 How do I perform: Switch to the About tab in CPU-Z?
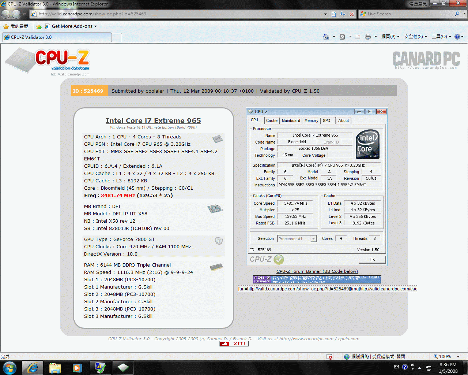[343, 120]
